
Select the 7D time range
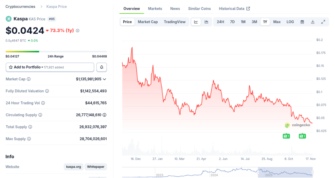(232, 22)
